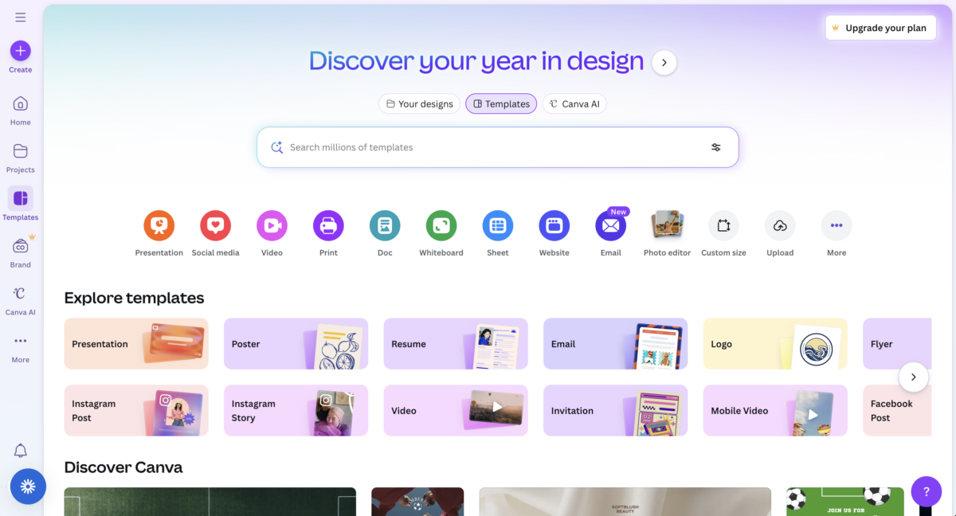Viewport: 956px width, 516px height.
Task: Choose the Print category icon
Action: (x=328, y=225)
